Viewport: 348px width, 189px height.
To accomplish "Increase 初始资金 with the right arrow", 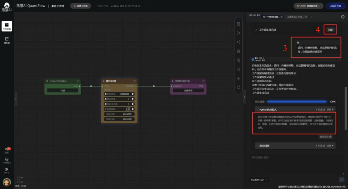I will tap(133, 94).
